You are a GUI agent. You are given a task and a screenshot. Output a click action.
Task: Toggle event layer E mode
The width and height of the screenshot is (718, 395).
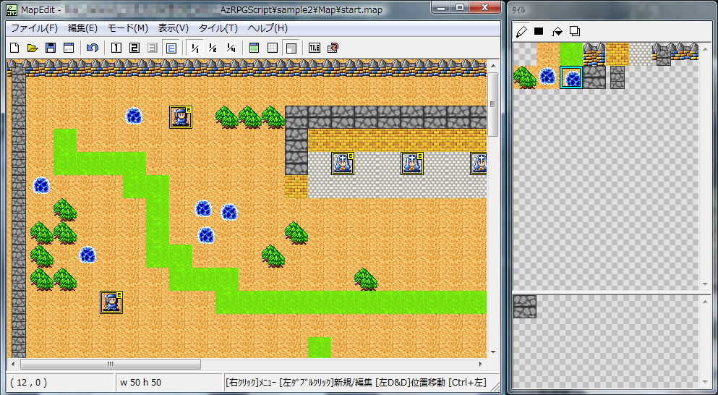[x=171, y=48]
